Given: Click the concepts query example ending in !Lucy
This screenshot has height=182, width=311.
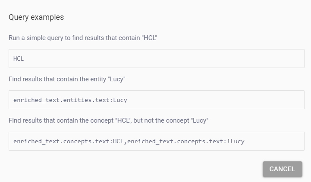Looking at the screenshot, I should pyautogui.click(x=157, y=141).
